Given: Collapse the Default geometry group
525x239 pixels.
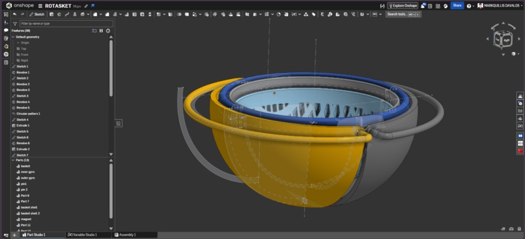Looking at the screenshot, I should point(13,37).
